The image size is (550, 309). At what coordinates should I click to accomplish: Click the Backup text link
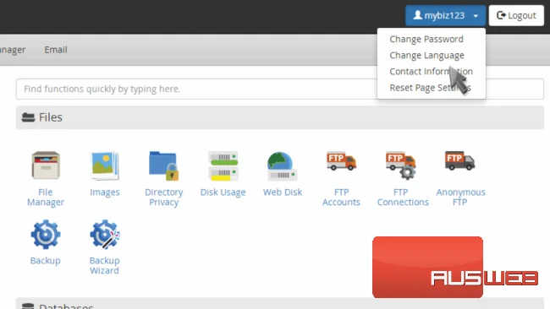(45, 261)
